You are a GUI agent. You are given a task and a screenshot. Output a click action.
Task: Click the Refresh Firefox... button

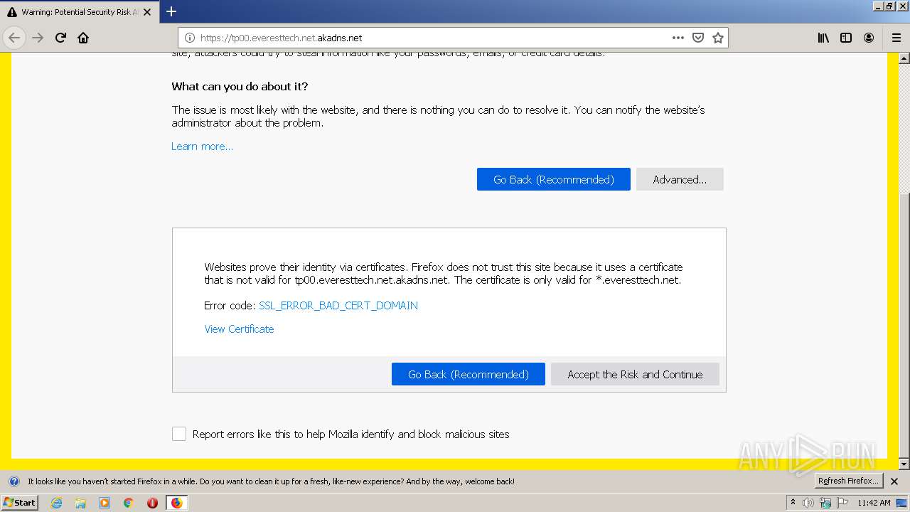click(x=848, y=481)
